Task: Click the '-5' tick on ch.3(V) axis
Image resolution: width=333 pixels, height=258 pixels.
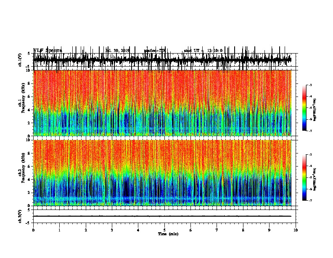Action: click(28, 223)
